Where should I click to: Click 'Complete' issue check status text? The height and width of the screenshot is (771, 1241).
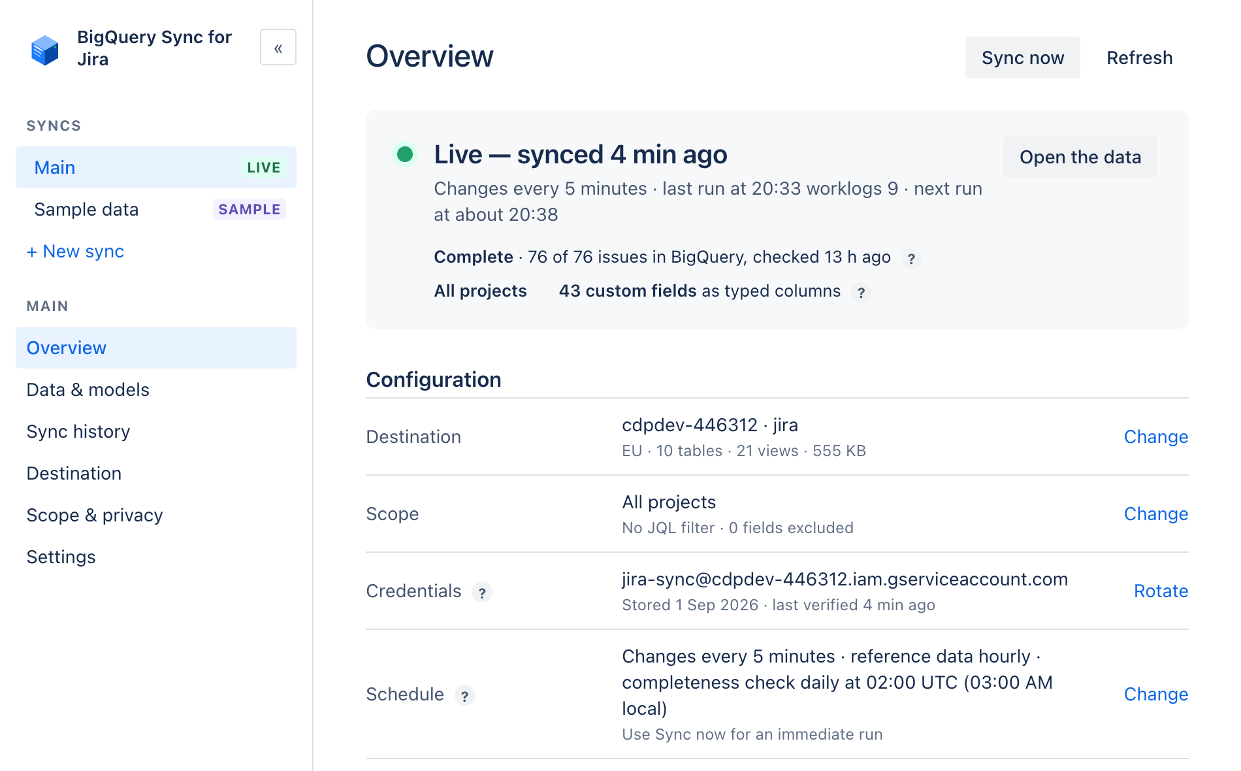point(474,257)
